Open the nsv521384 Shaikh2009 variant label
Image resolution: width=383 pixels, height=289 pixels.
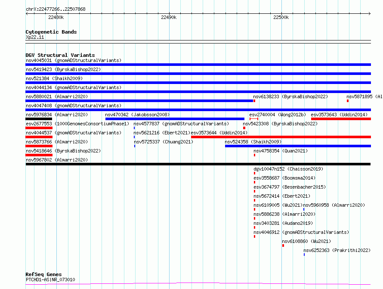[54, 78]
